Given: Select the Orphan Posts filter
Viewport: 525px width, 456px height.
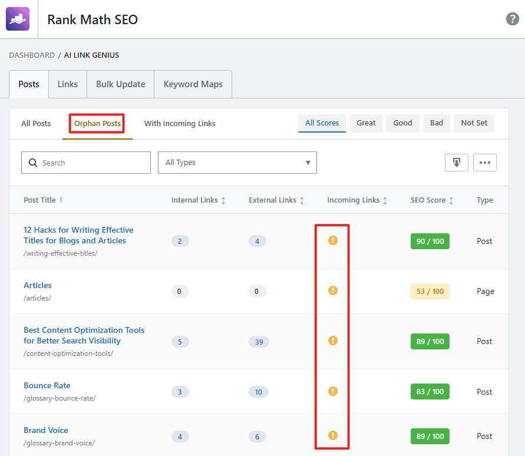Looking at the screenshot, I should point(97,124).
